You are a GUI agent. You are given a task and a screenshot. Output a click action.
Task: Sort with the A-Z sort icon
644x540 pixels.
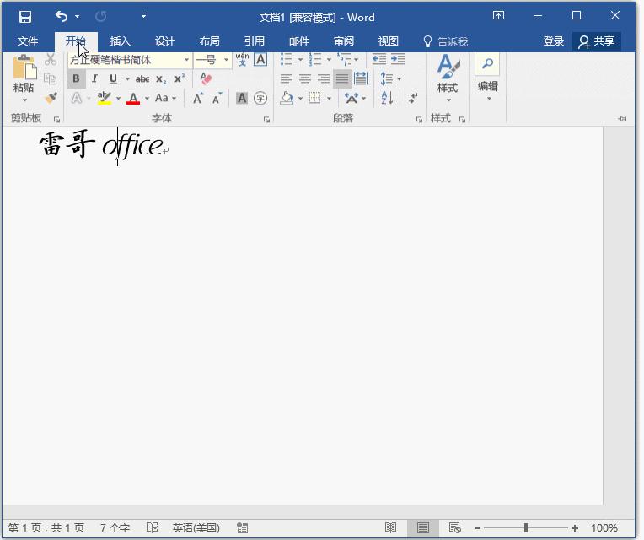tap(387, 98)
